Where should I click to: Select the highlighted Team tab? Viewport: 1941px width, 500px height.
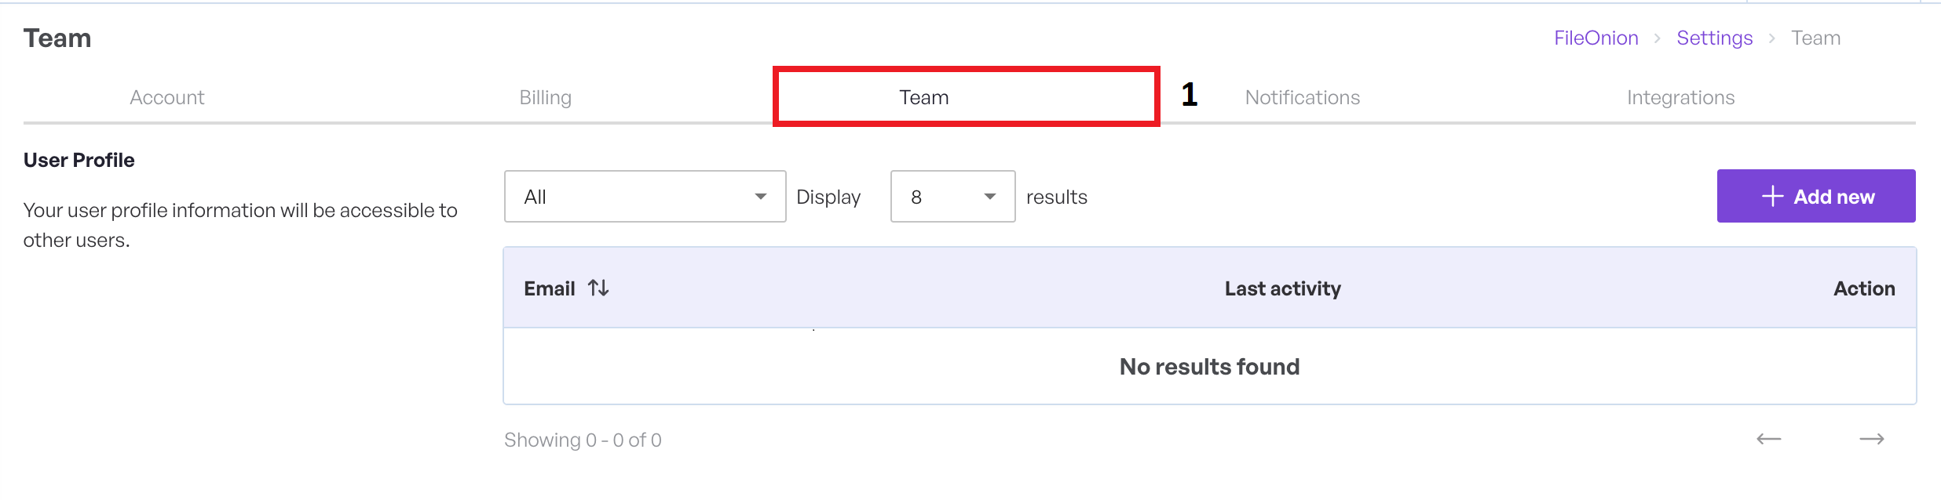click(923, 97)
